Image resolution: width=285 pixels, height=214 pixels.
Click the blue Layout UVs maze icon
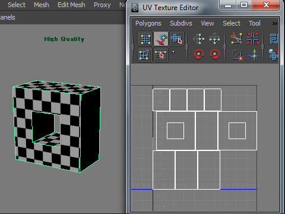point(274,39)
